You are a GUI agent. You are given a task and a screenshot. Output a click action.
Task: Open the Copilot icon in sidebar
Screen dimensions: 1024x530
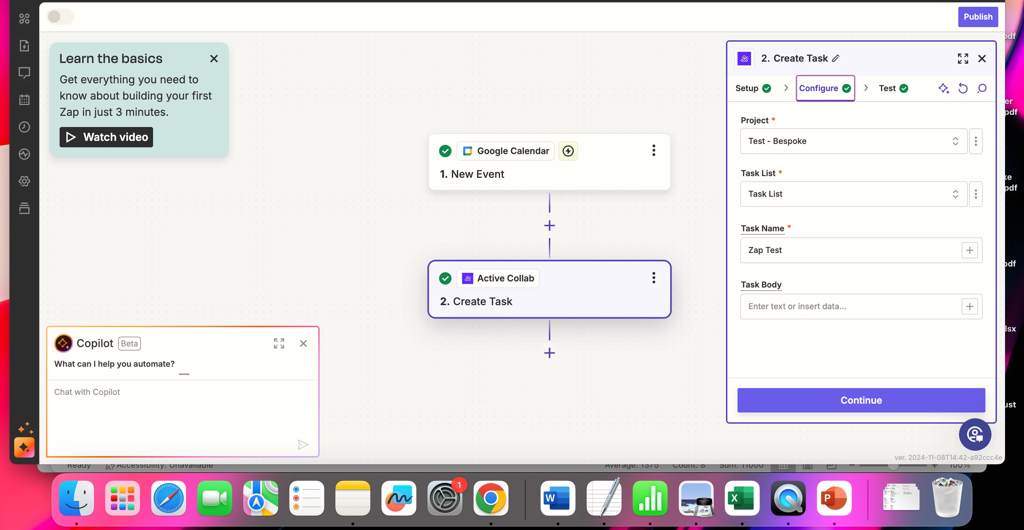click(24, 447)
